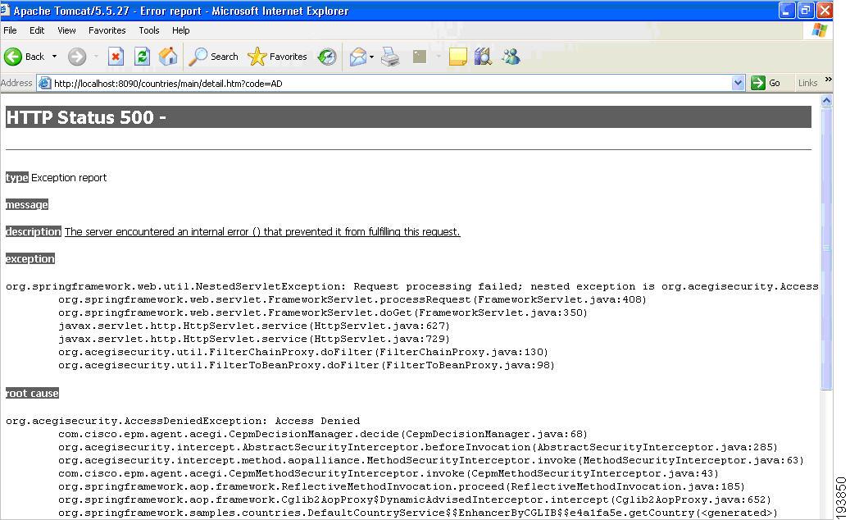Click the HttpServlet.java:627 stack line
The width and height of the screenshot is (850, 520).
pyautogui.click(x=254, y=326)
